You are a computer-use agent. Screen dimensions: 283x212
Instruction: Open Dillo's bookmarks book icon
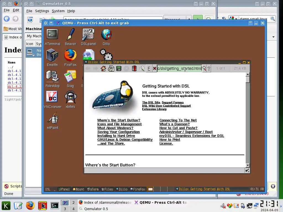[134, 68]
